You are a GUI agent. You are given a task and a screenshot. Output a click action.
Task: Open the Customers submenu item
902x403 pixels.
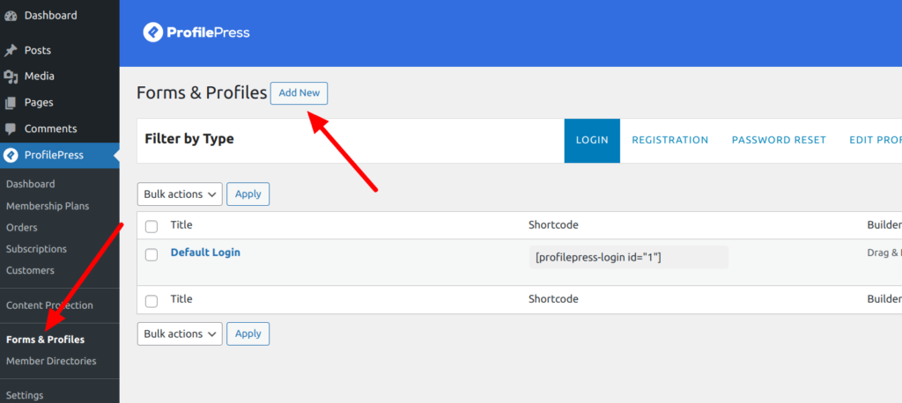click(31, 270)
